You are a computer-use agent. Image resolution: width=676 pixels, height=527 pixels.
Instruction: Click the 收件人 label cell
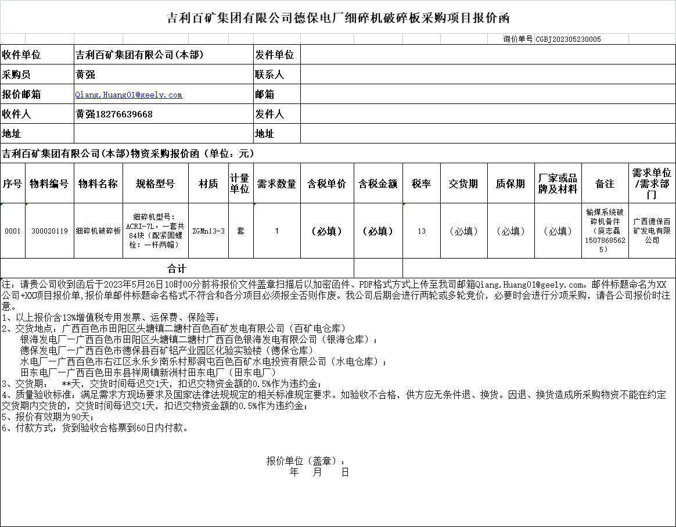[37, 114]
